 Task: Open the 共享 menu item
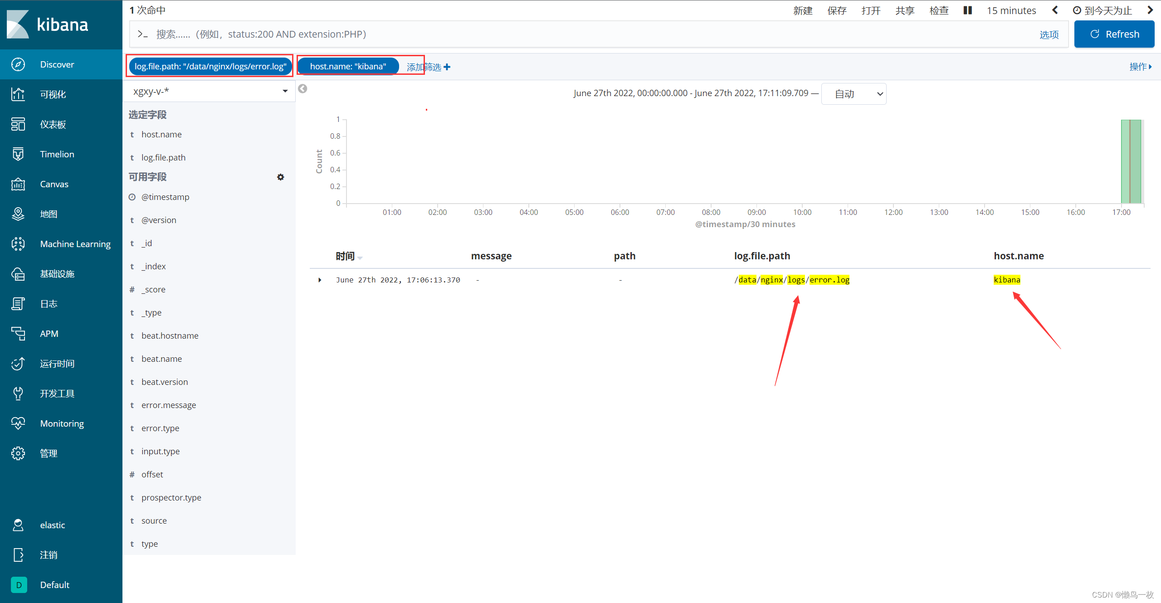click(x=905, y=10)
